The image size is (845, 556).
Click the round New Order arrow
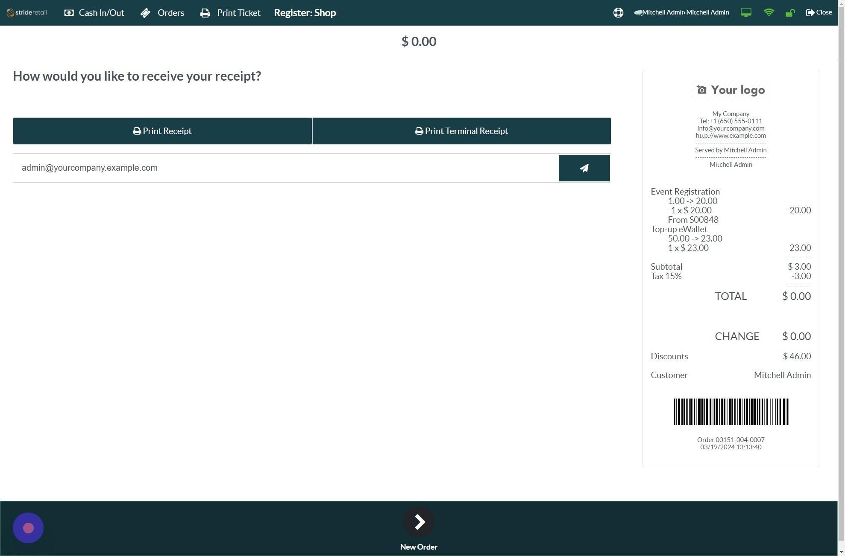click(x=419, y=521)
